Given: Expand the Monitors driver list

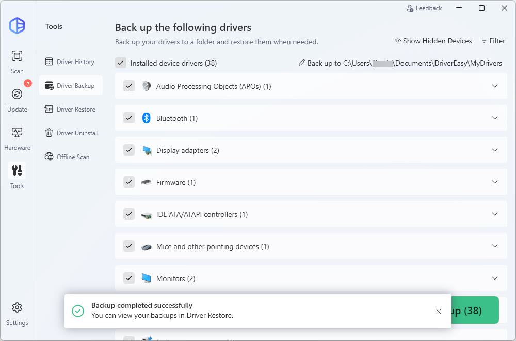Looking at the screenshot, I should click(495, 278).
